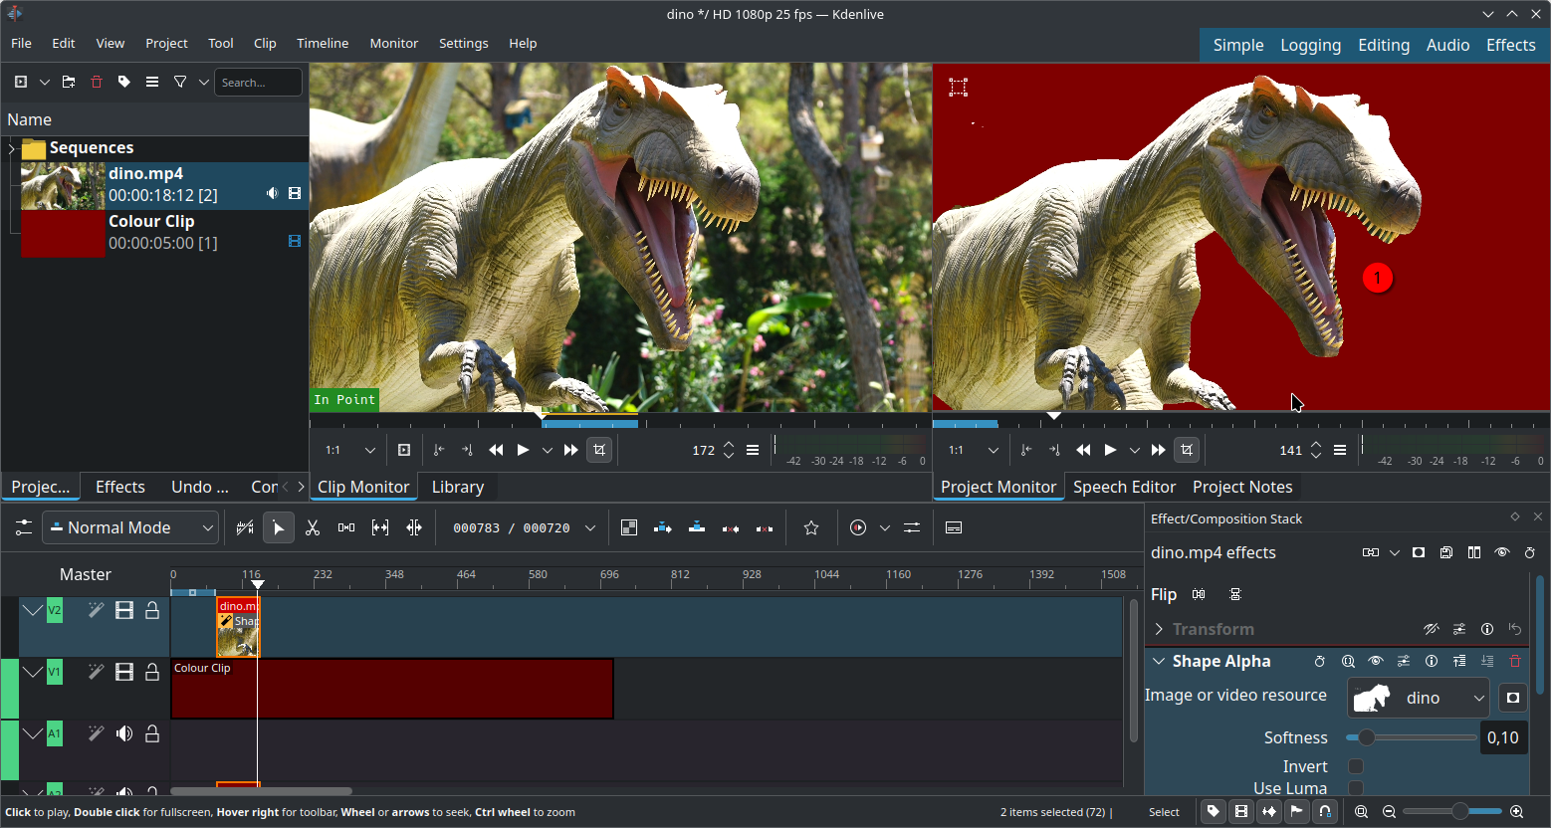
Task: Expand the Sequences folder
Action: [x=11, y=148]
